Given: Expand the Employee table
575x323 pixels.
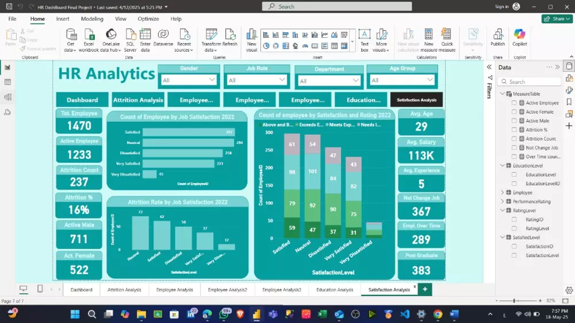Looking at the screenshot, I should 503,192.
